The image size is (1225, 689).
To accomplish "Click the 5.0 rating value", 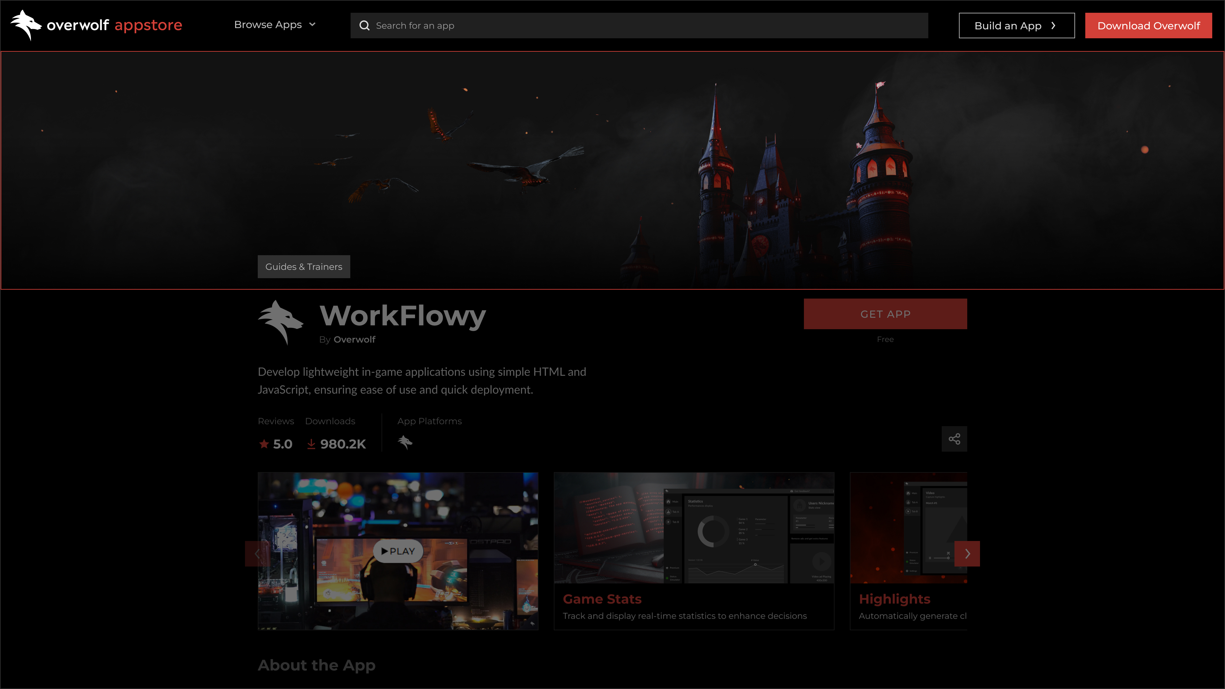I will (x=282, y=444).
